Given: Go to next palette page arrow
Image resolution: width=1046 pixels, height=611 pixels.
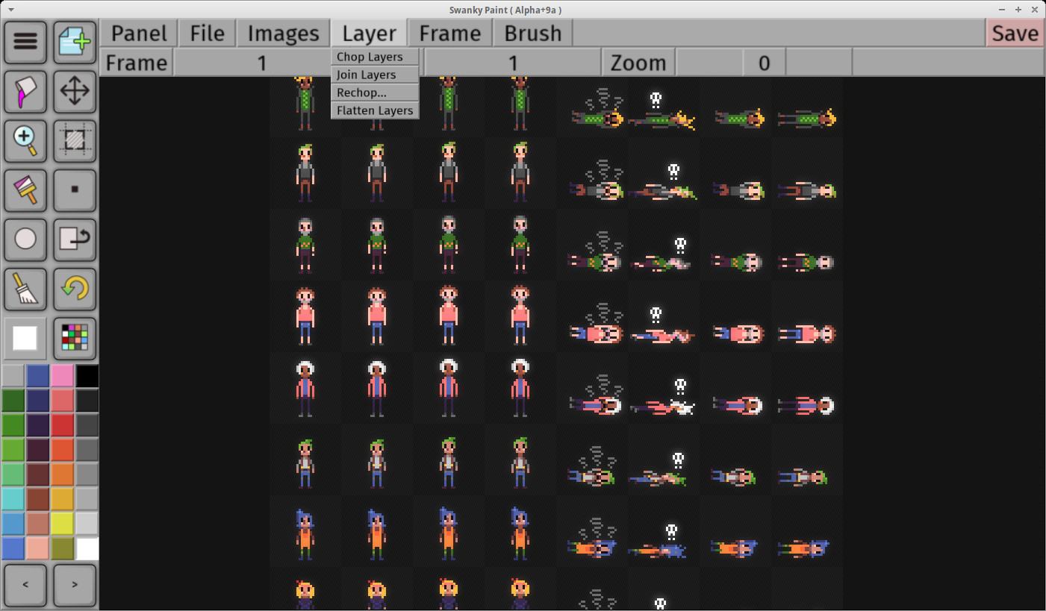Looking at the screenshot, I should pyautogui.click(x=75, y=585).
